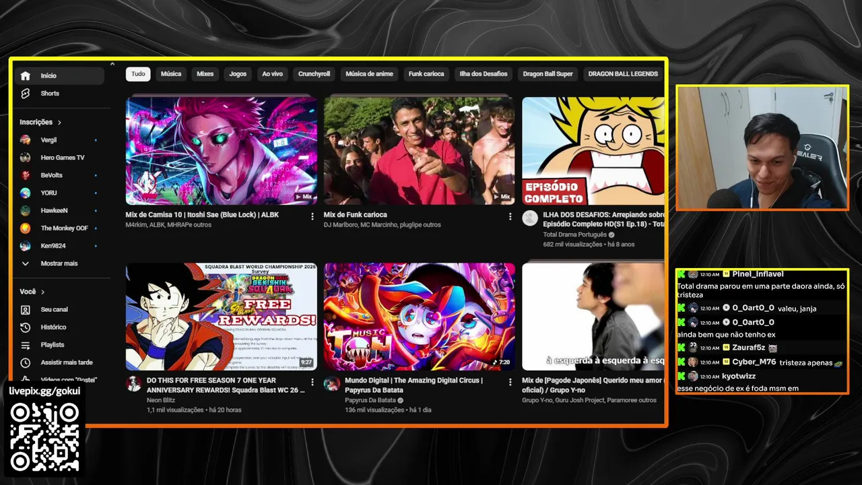862x485 pixels.
Task: Open title 'Mix de [Pagode Japonês] Querido meu amor'
Action: 593,385
